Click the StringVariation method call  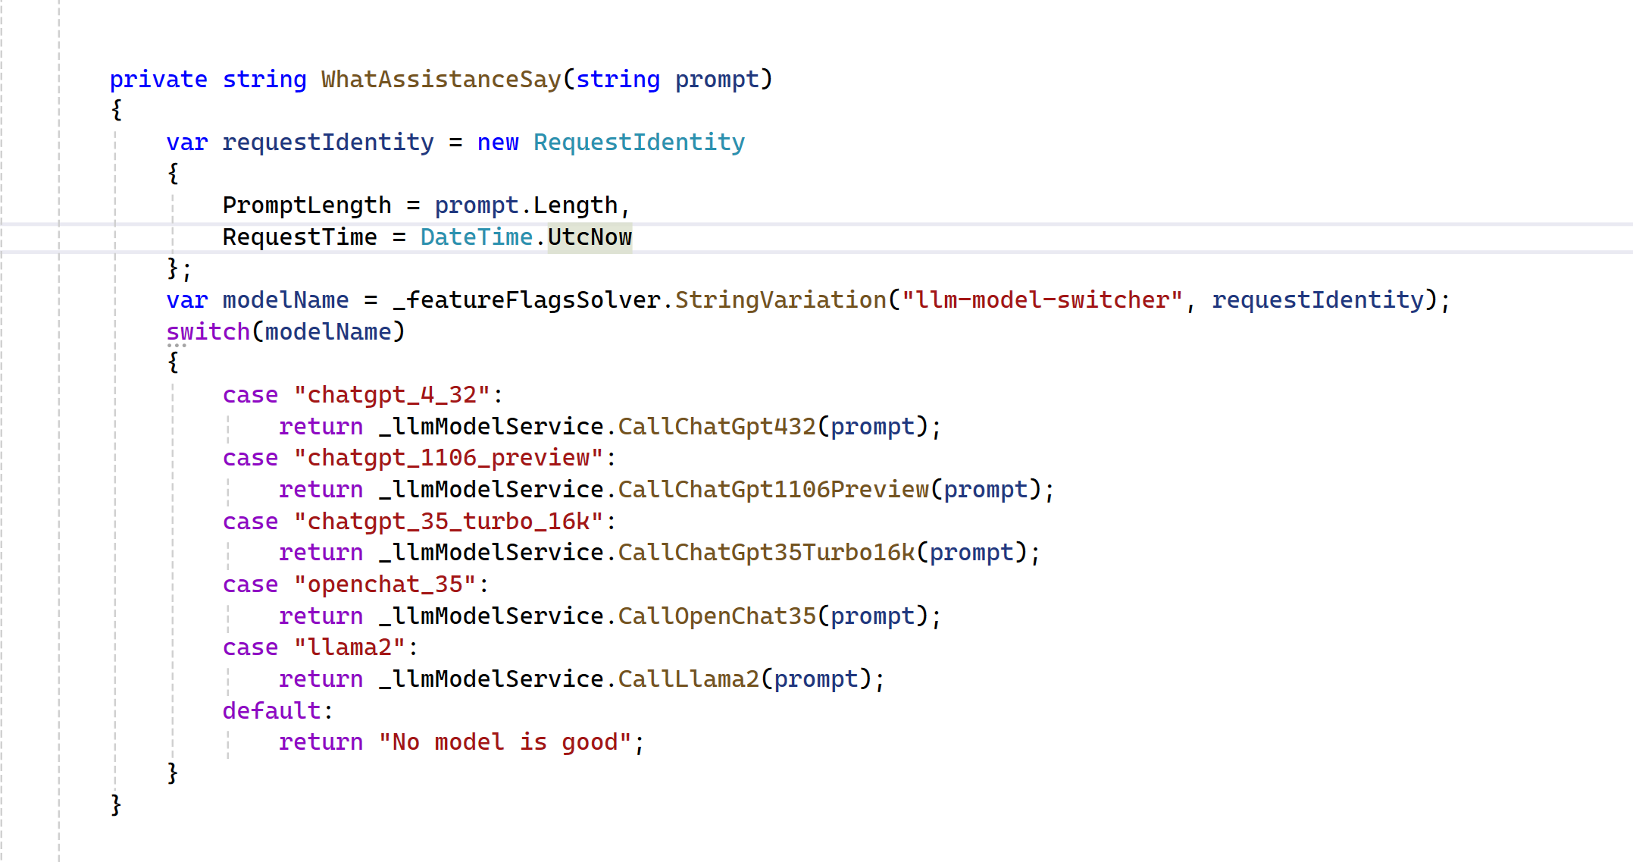pyautogui.click(x=781, y=300)
